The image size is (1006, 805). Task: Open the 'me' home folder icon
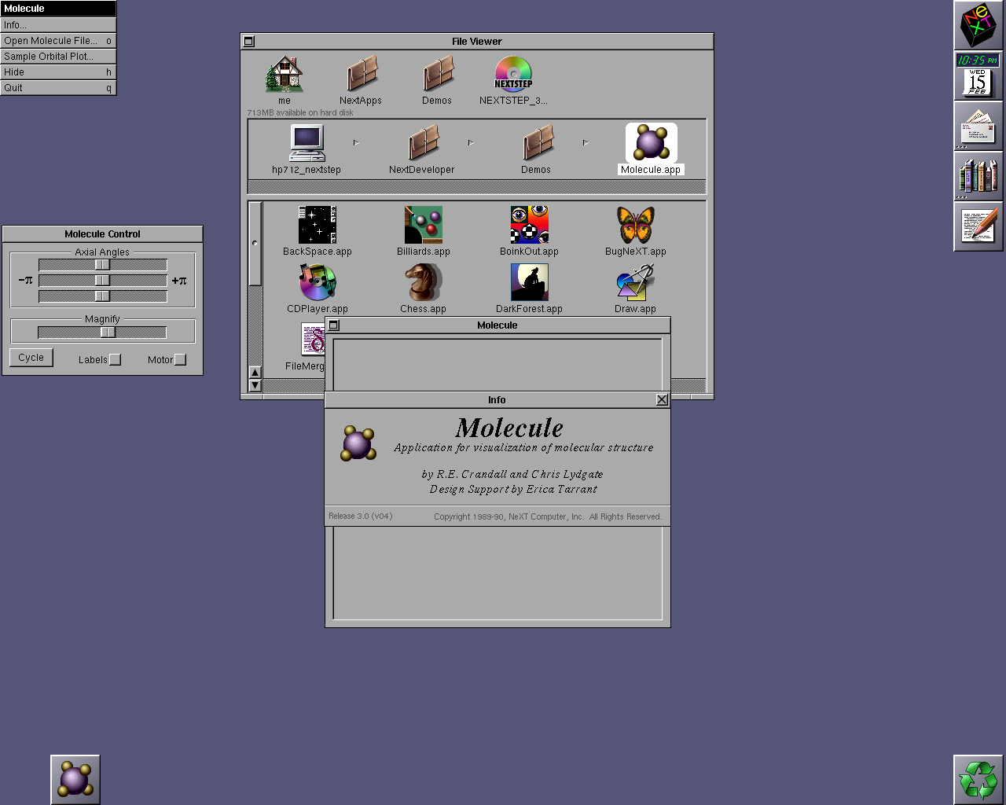click(x=285, y=75)
